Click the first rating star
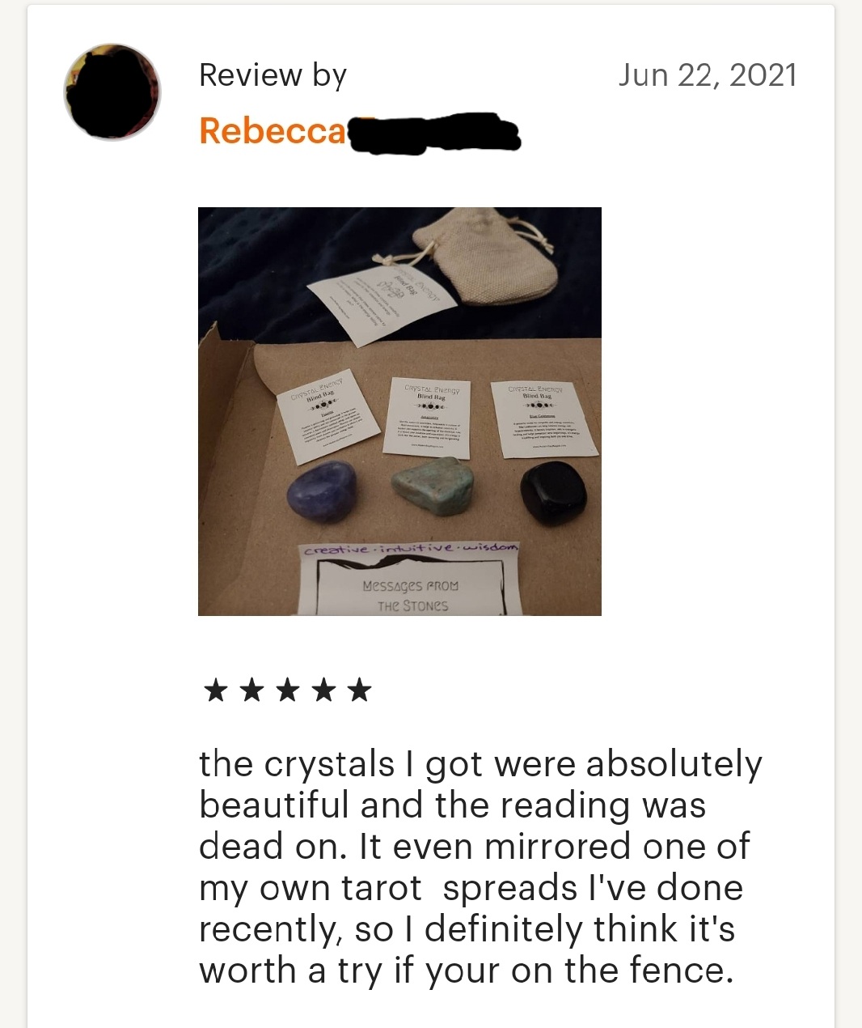862x1028 pixels. tap(216, 690)
